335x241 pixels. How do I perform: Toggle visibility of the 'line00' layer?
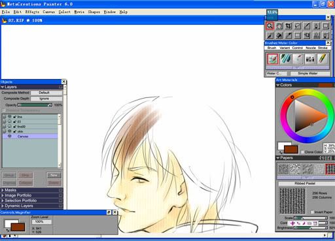coord(9,127)
